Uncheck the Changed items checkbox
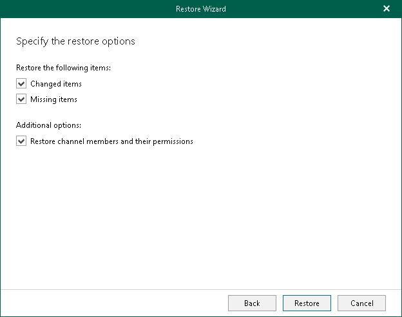The height and width of the screenshot is (317, 402). pos(22,84)
